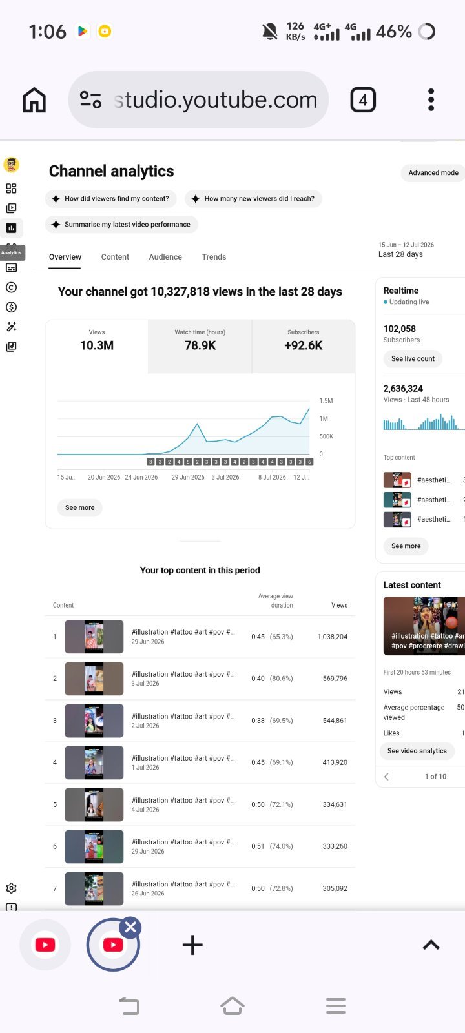
Task: Open the Latest content video thumbnail
Action: pyautogui.click(x=424, y=626)
